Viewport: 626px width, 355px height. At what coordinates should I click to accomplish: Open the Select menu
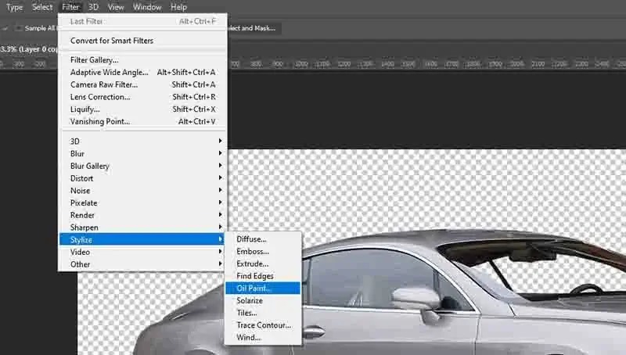(x=42, y=7)
